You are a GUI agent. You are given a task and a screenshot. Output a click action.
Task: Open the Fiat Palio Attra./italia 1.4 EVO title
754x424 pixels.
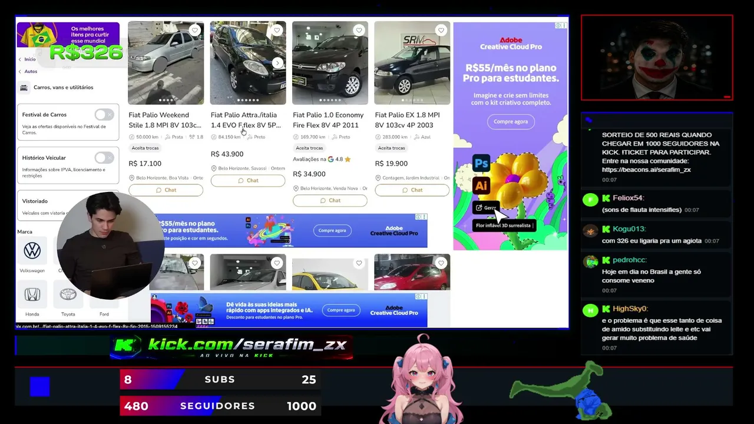click(x=246, y=120)
